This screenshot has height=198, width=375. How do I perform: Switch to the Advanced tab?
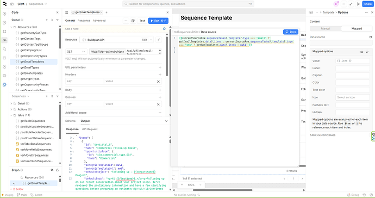pos(99,21)
